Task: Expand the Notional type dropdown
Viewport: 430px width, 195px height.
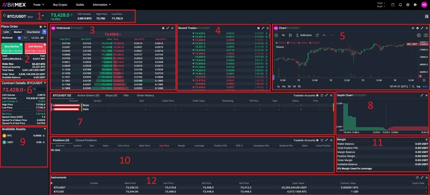Action: tap(19, 38)
